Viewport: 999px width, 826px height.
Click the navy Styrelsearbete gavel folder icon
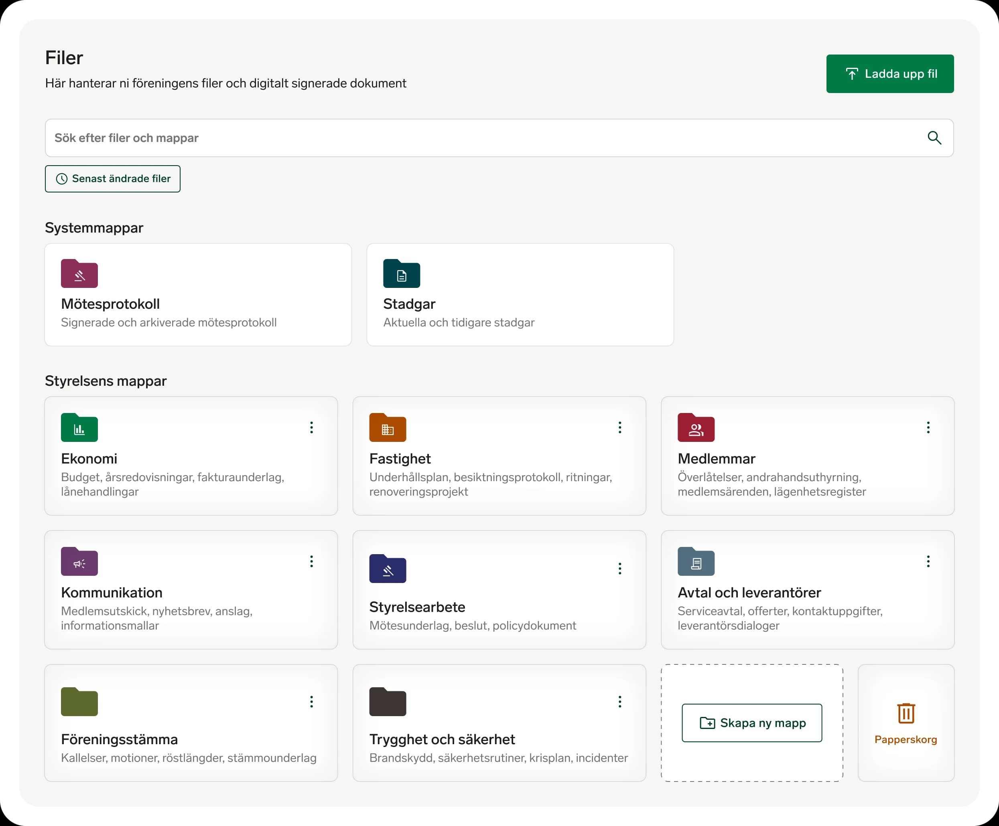pyautogui.click(x=388, y=569)
